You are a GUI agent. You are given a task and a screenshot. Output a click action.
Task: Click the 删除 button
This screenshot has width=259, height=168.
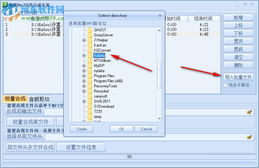238,65
